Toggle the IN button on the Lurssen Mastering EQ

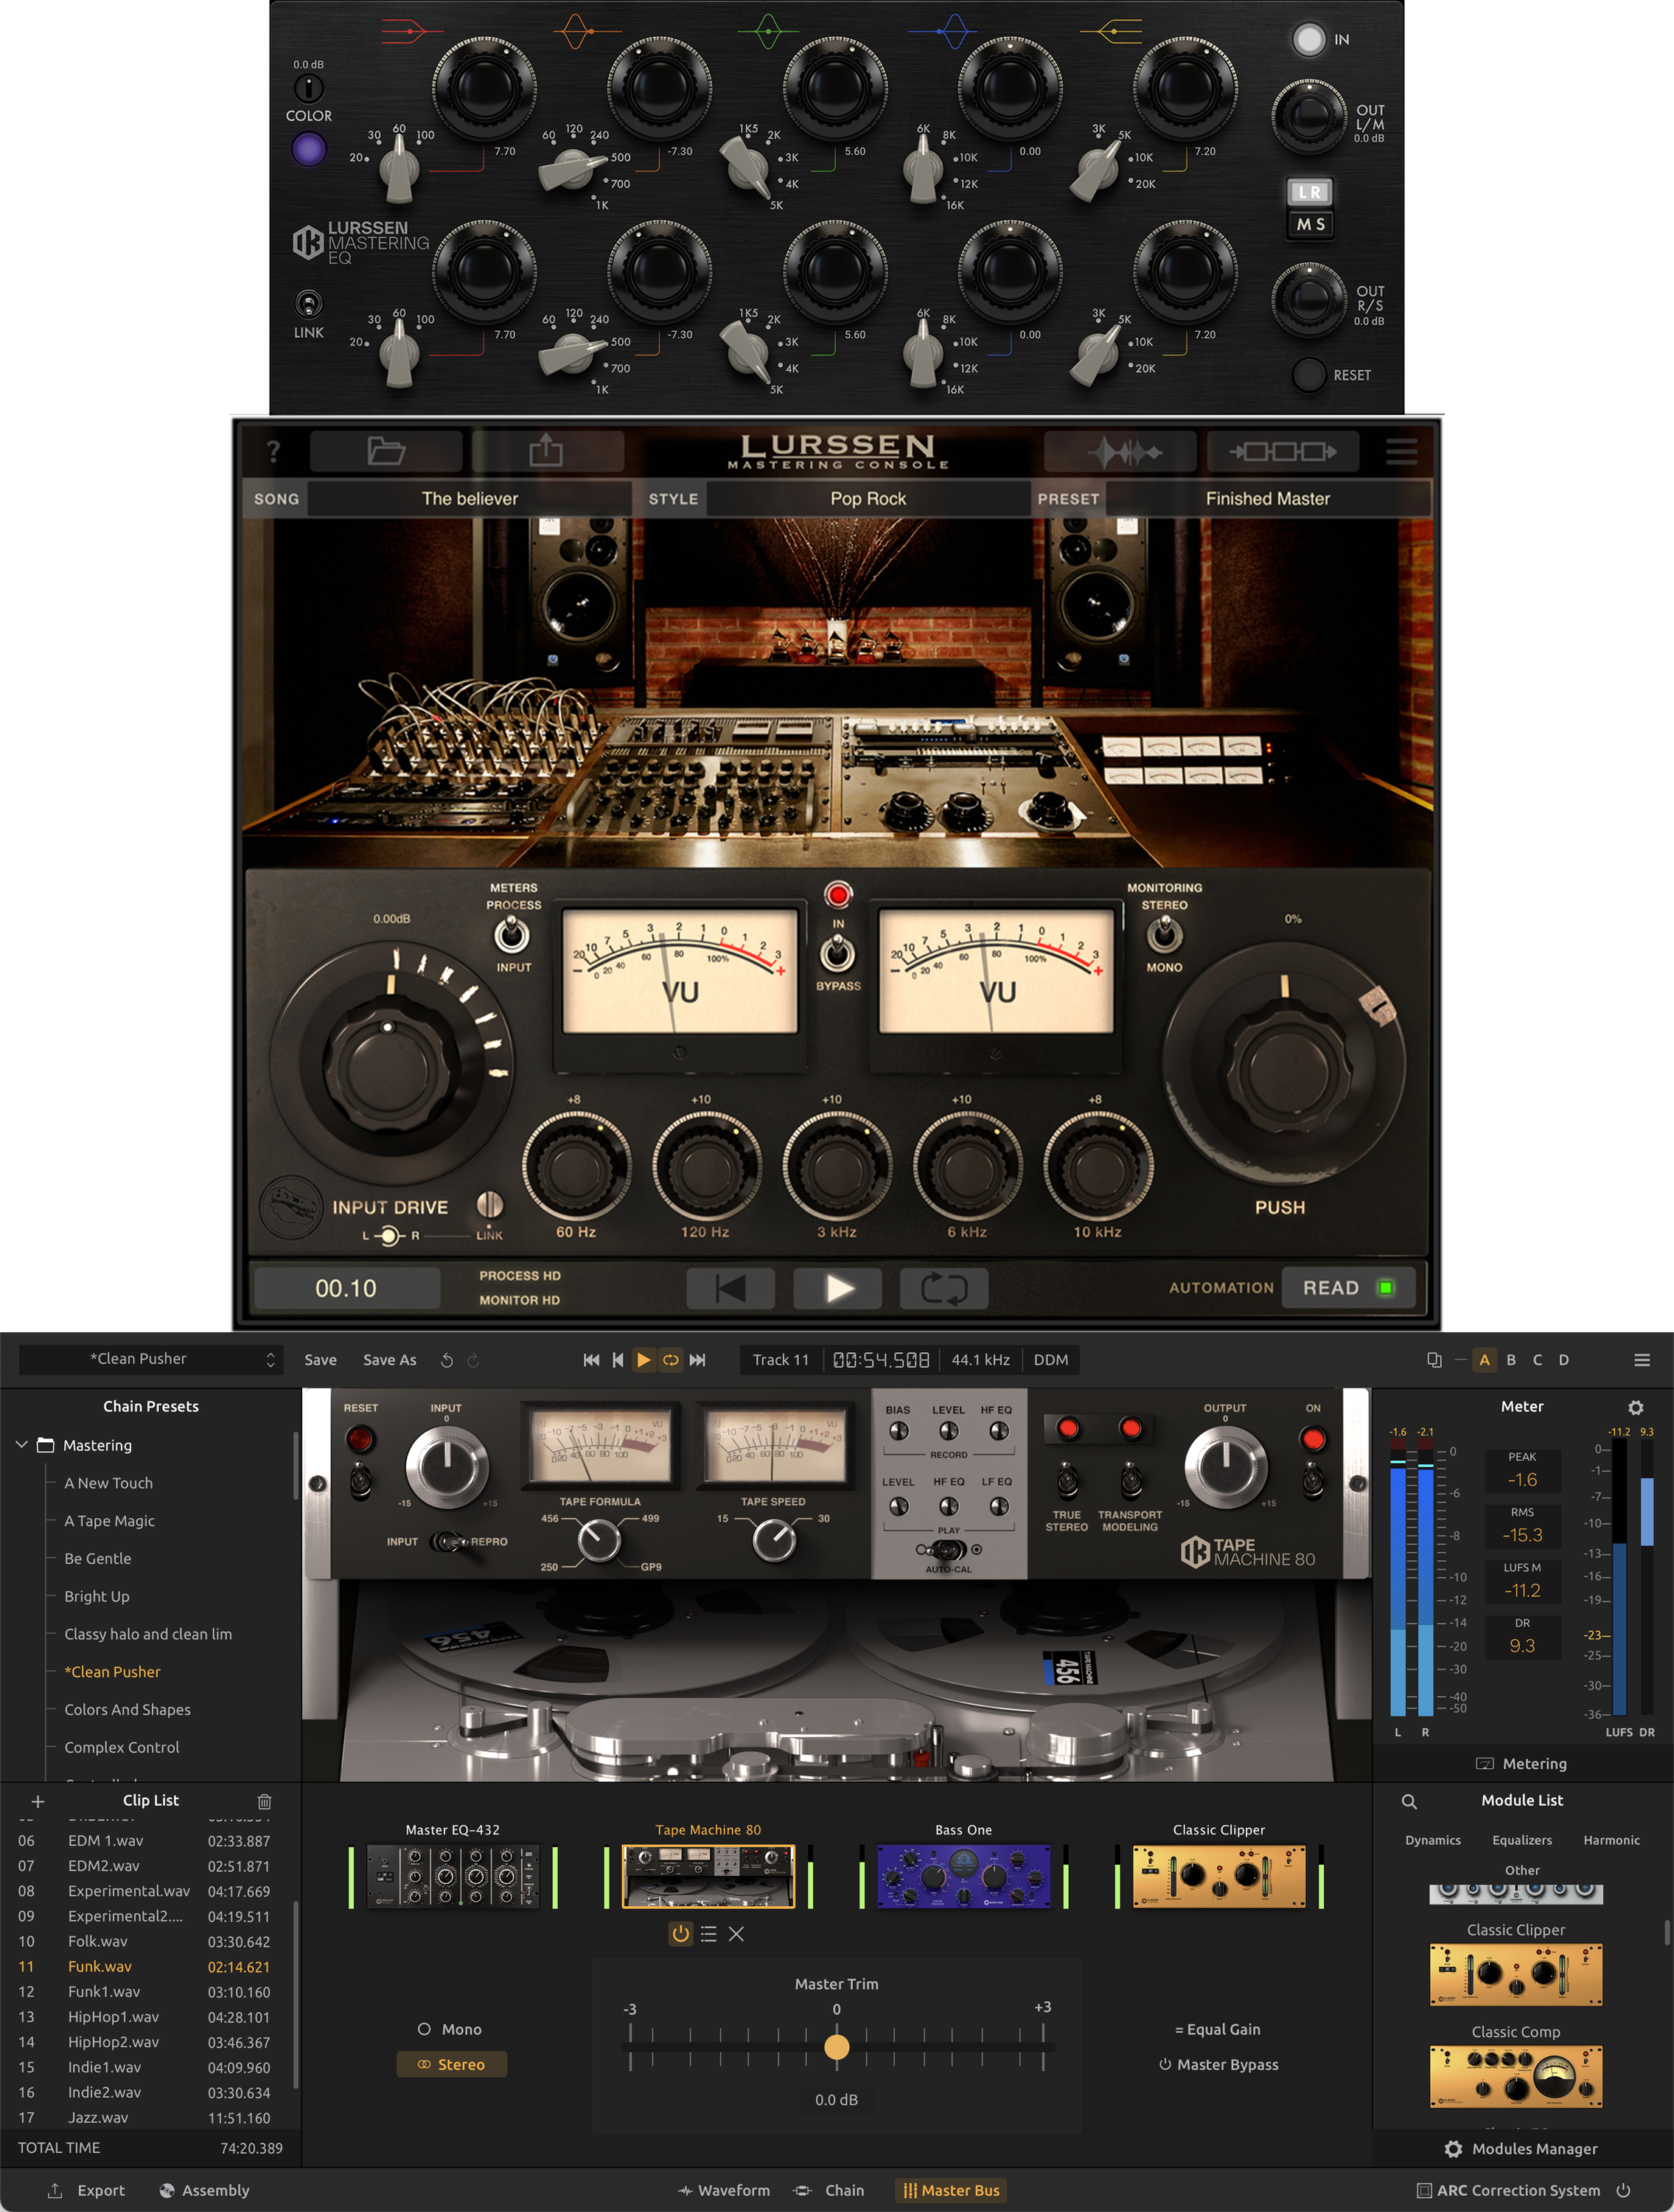point(1309,39)
